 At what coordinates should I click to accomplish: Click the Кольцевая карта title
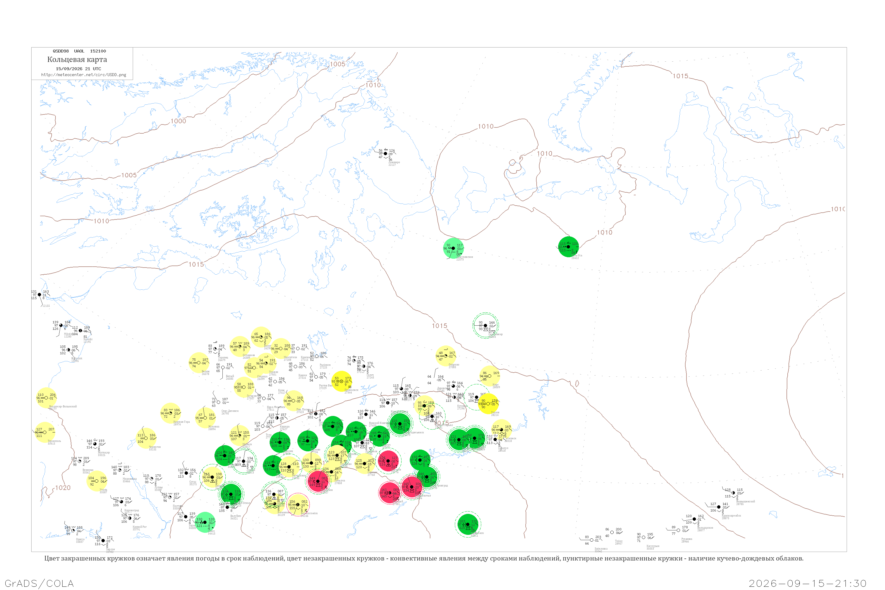point(77,60)
